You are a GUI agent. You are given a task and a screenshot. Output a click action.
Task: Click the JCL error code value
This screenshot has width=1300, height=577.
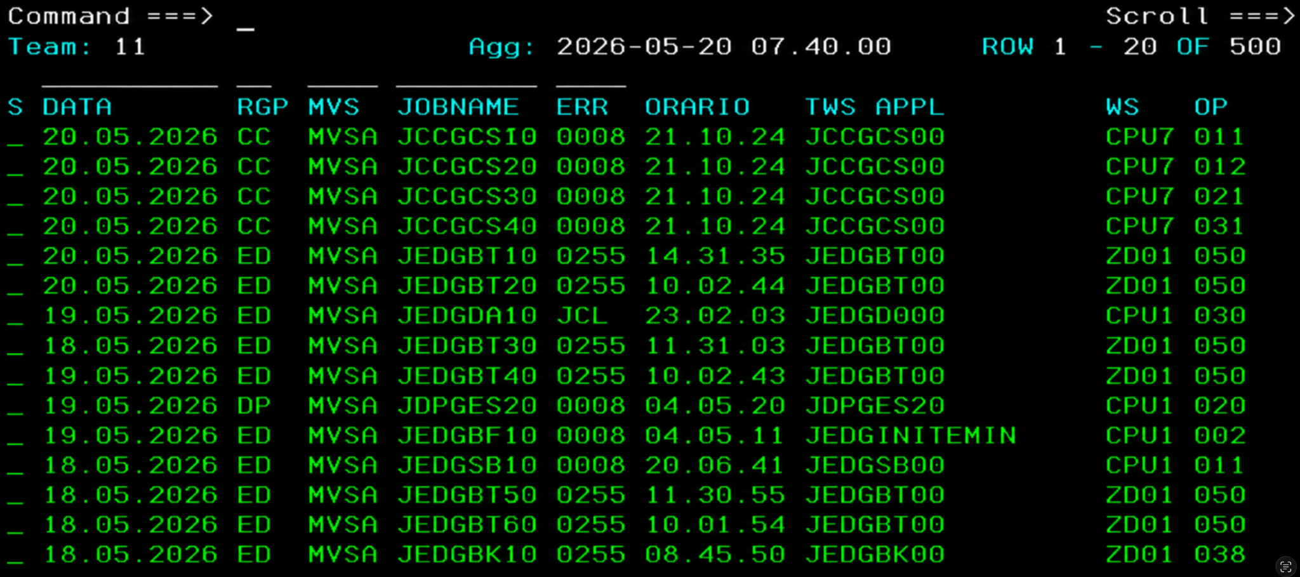582,316
